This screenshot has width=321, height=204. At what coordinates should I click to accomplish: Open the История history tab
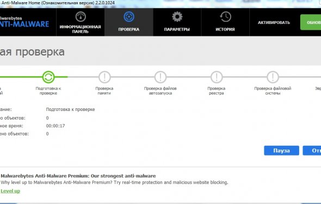tap(225, 22)
